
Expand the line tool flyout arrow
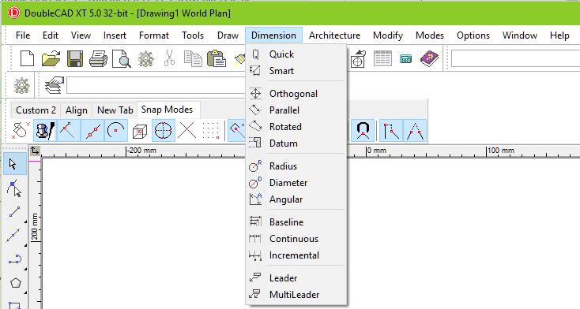(25, 222)
